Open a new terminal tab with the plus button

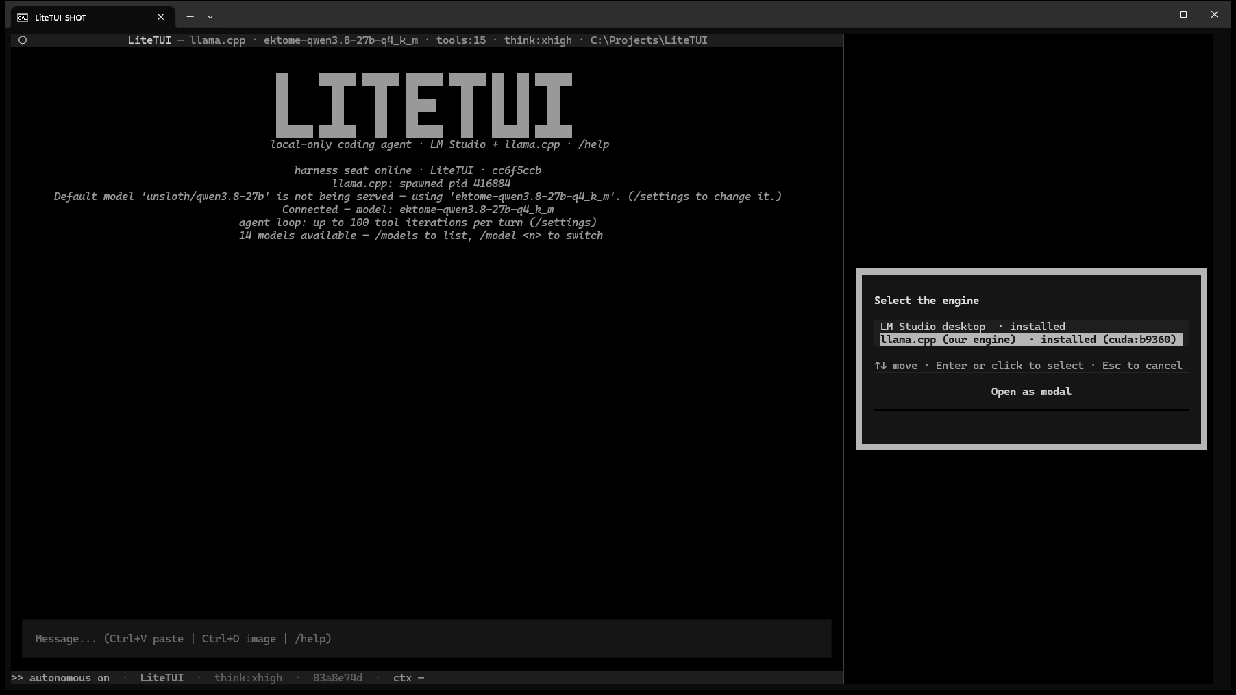pyautogui.click(x=190, y=17)
